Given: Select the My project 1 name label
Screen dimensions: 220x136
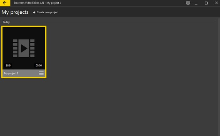Looking at the screenshot, I should tap(11, 73).
